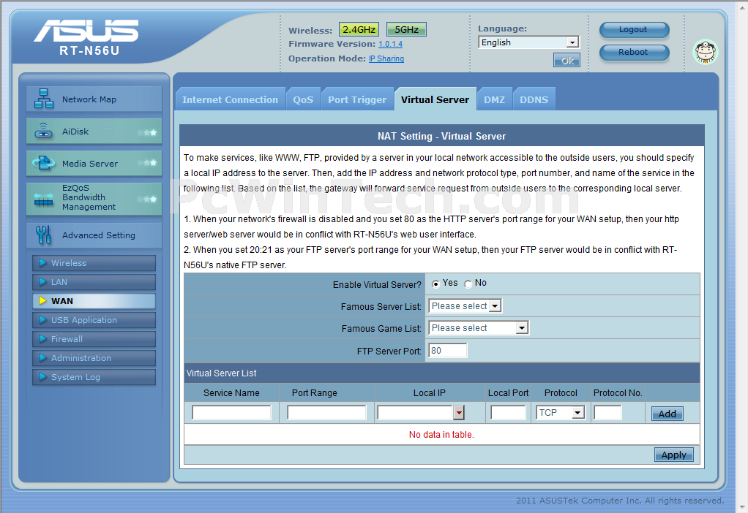748x513 pixels.
Task: Switch to the Internet Connection tab
Action: pos(230,99)
